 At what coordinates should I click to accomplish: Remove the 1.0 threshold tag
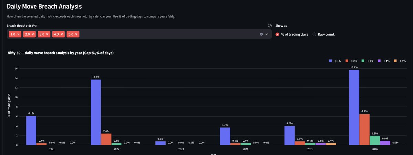[x=19, y=34]
